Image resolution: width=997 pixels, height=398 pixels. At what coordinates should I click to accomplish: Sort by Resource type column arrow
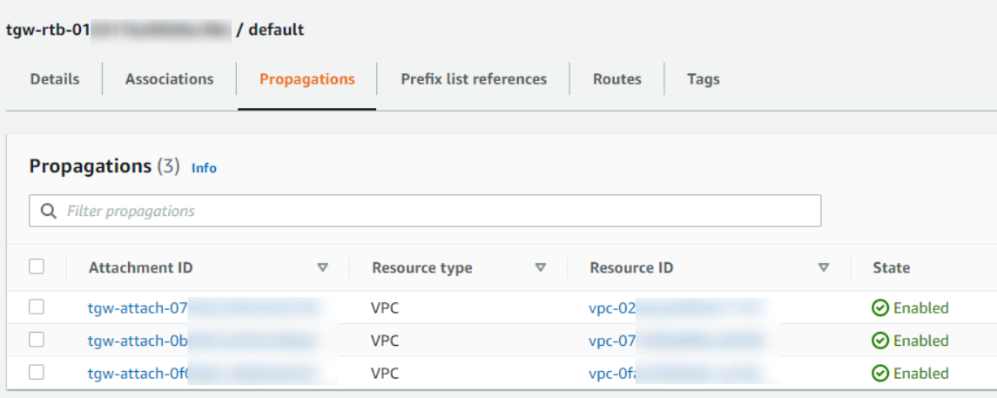pos(540,268)
